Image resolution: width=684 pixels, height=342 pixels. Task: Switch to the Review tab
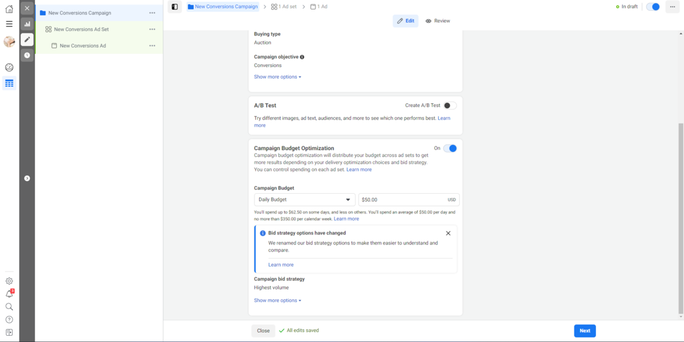point(438,21)
